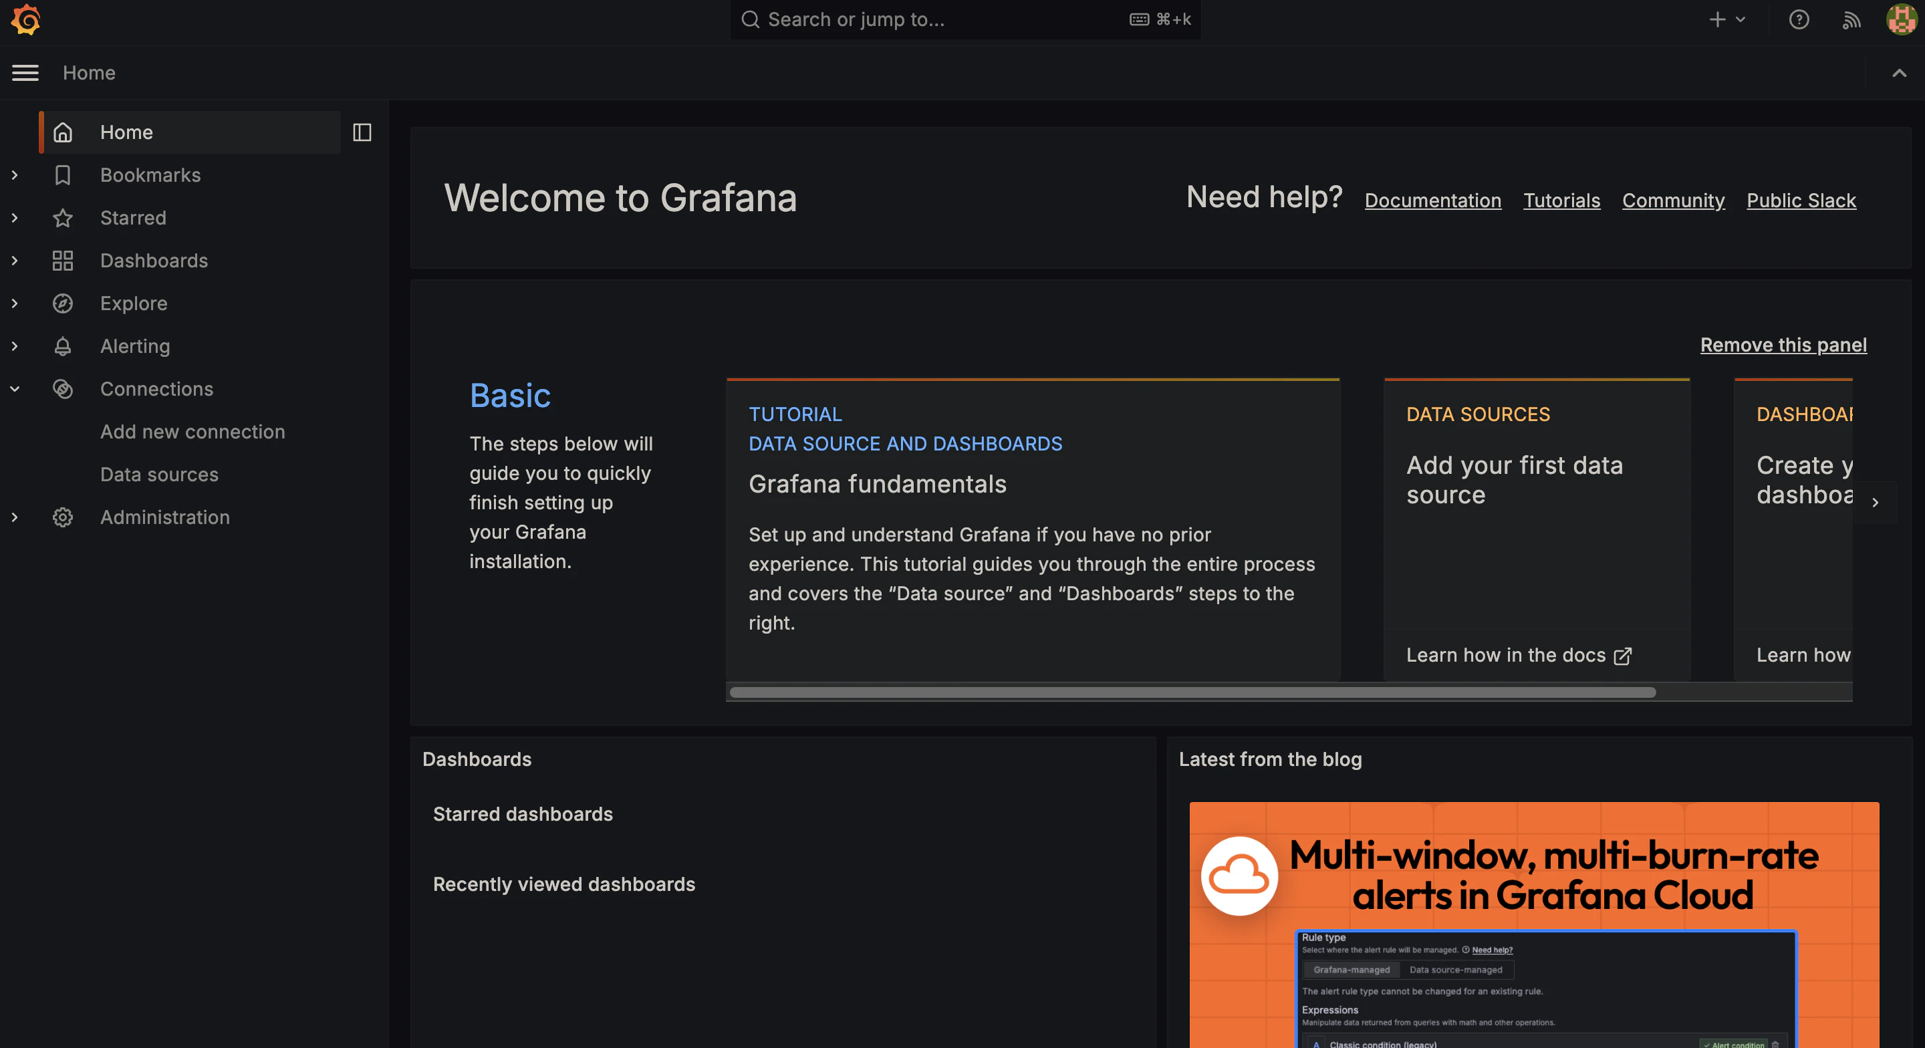Open Bookmarks menu item
1925x1048 pixels.
pyautogui.click(x=150, y=175)
